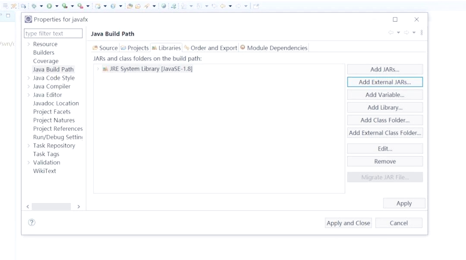Open the three-dot view menu in dialog

tap(422, 32)
